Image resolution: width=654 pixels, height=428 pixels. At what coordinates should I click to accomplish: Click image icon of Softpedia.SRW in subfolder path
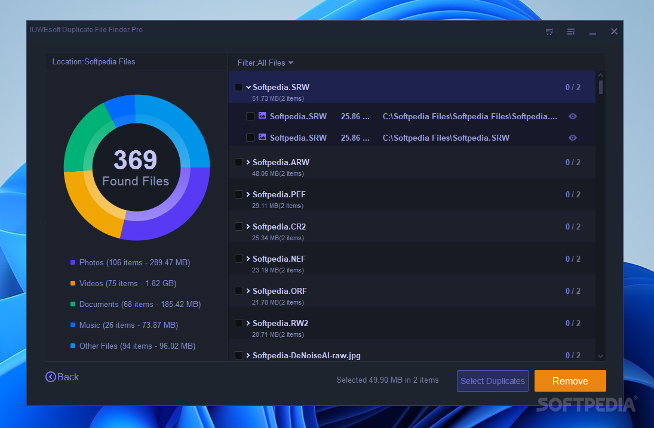(x=262, y=116)
